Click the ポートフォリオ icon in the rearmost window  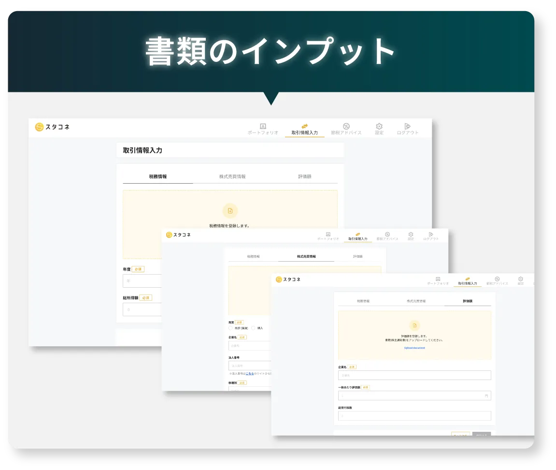click(263, 126)
